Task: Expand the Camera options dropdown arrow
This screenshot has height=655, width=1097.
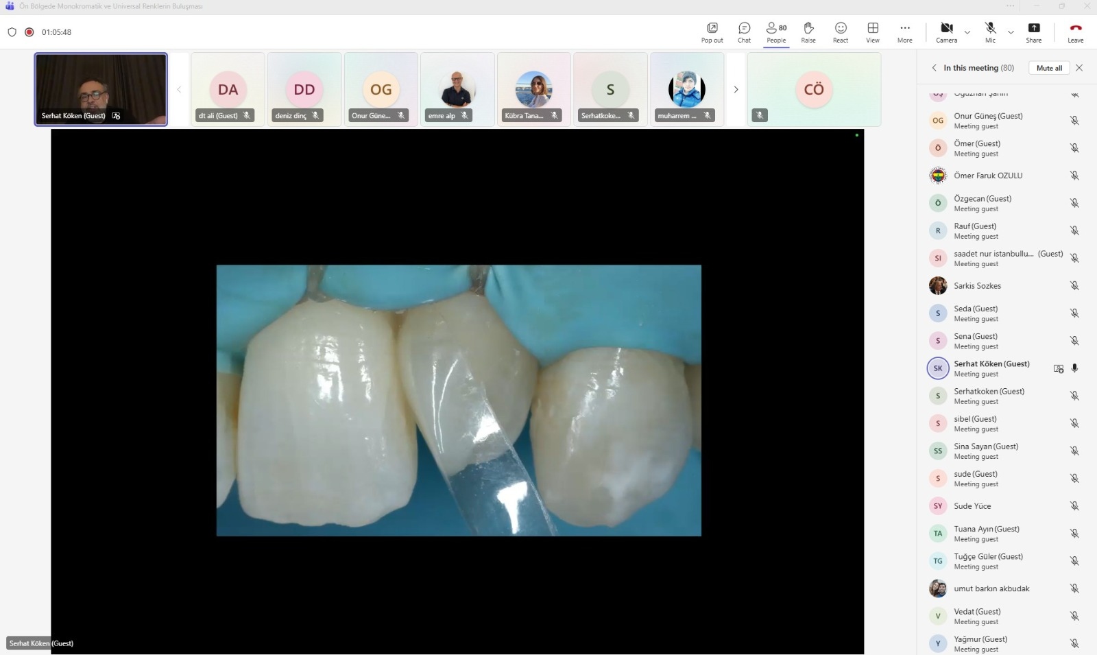Action: point(967,32)
